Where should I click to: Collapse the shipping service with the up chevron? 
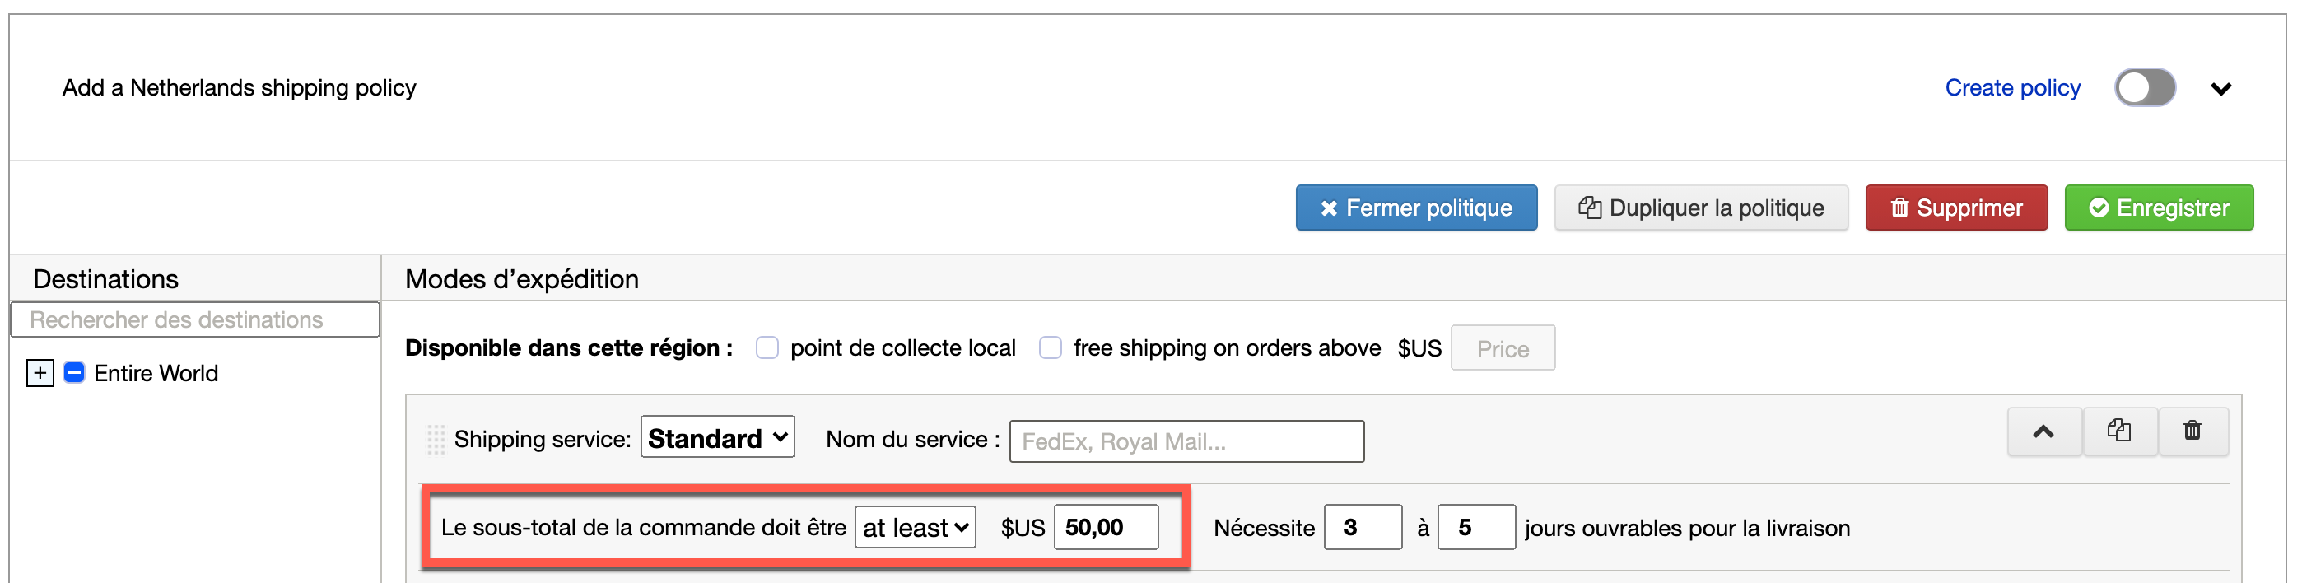(x=2043, y=431)
